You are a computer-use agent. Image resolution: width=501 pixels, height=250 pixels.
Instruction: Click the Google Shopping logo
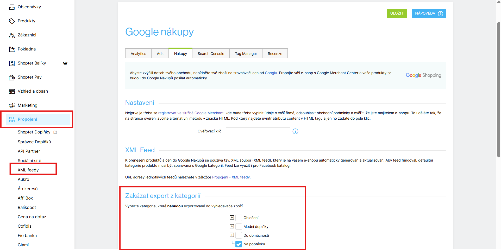click(423, 75)
